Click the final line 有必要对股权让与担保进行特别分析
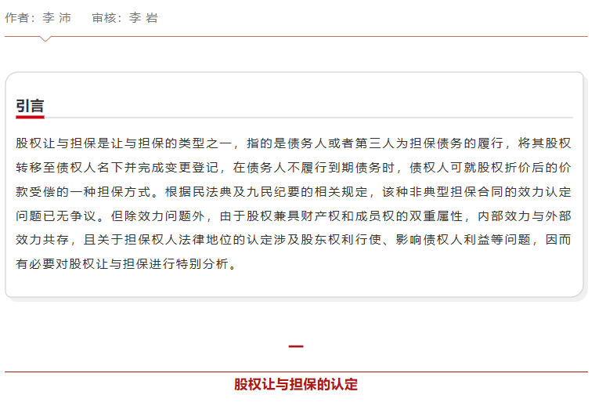The height and width of the screenshot is (406, 606). click(x=125, y=265)
